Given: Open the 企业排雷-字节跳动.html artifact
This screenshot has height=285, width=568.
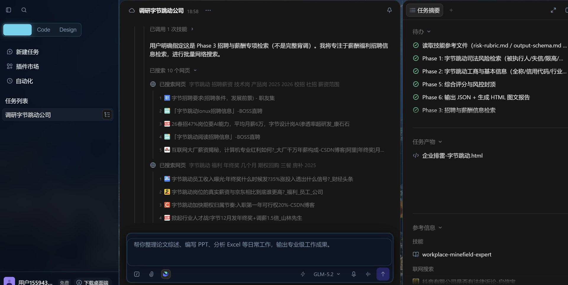Looking at the screenshot, I should tap(452, 156).
